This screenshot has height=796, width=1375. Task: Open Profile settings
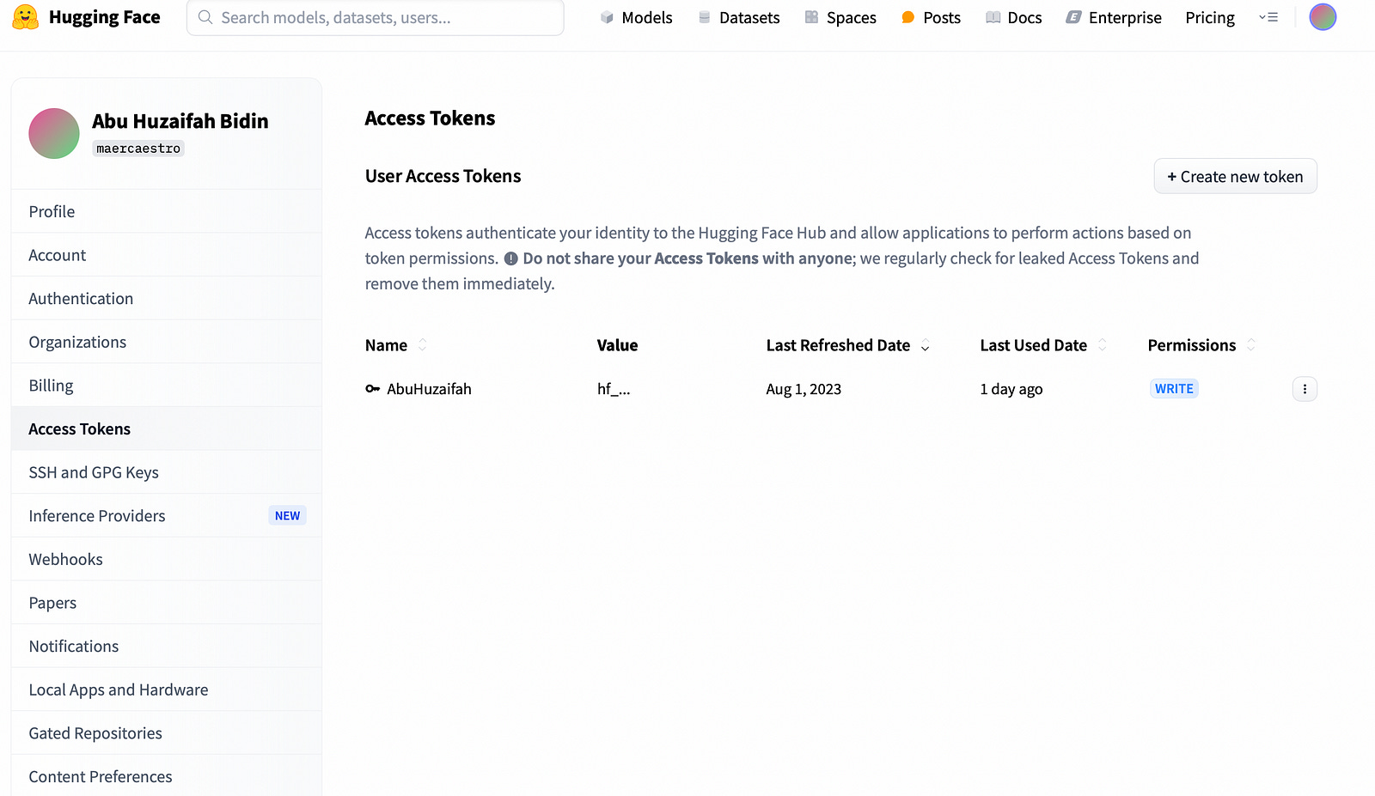click(167, 211)
